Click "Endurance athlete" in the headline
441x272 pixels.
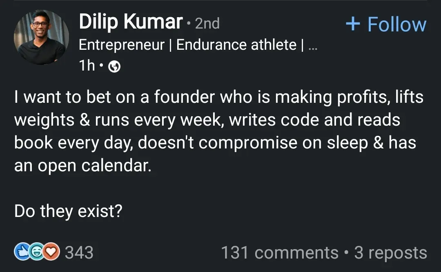(x=236, y=44)
